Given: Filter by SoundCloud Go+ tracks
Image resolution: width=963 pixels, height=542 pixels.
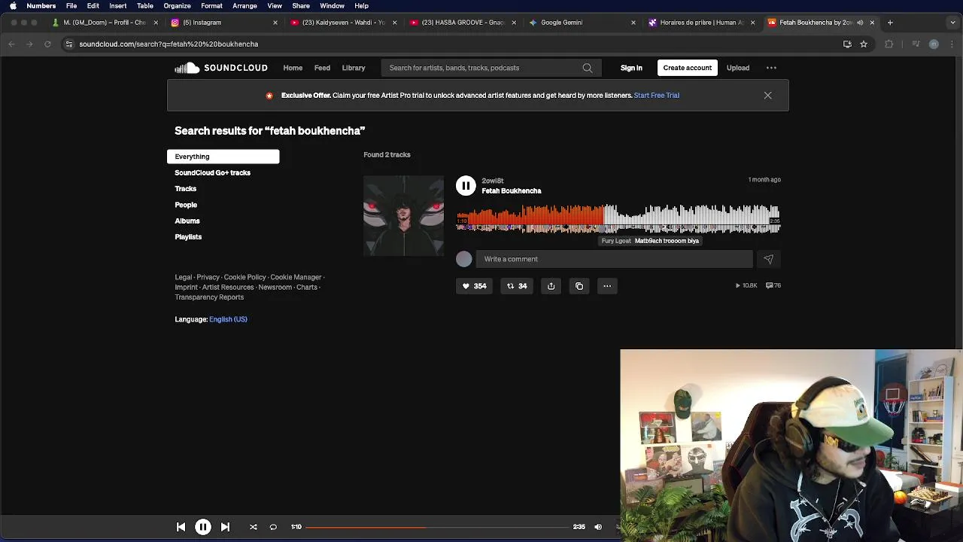Looking at the screenshot, I should (212, 172).
